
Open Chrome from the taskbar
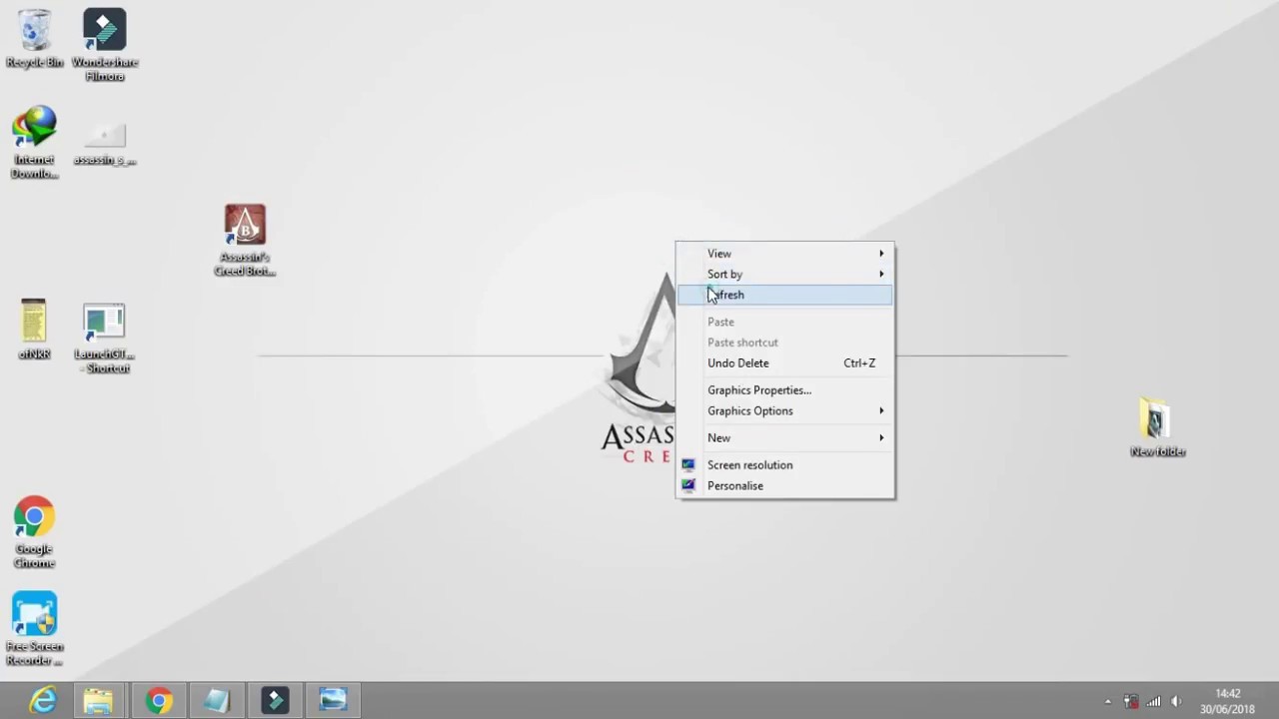click(x=159, y=701)
